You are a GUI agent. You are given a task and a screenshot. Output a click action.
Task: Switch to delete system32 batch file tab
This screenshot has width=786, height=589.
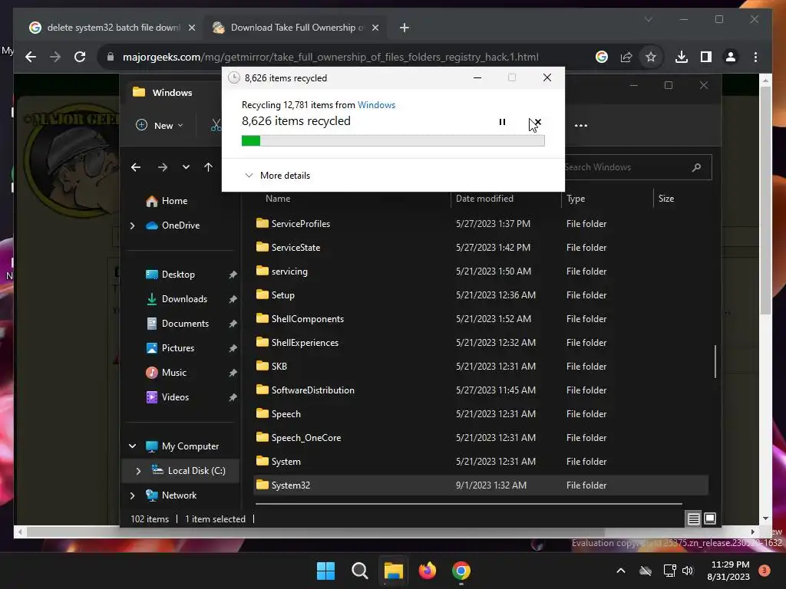pyautogui.click(x=112, y=28)
